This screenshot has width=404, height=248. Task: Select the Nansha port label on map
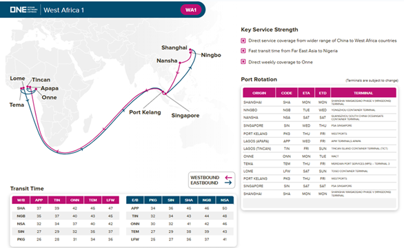[167, 61]
